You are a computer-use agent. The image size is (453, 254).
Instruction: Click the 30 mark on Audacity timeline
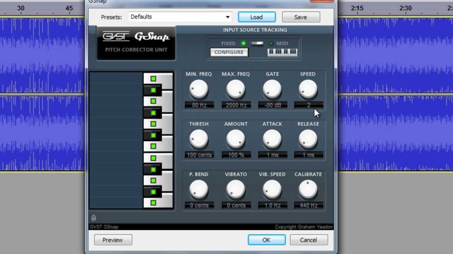[21, 8]
